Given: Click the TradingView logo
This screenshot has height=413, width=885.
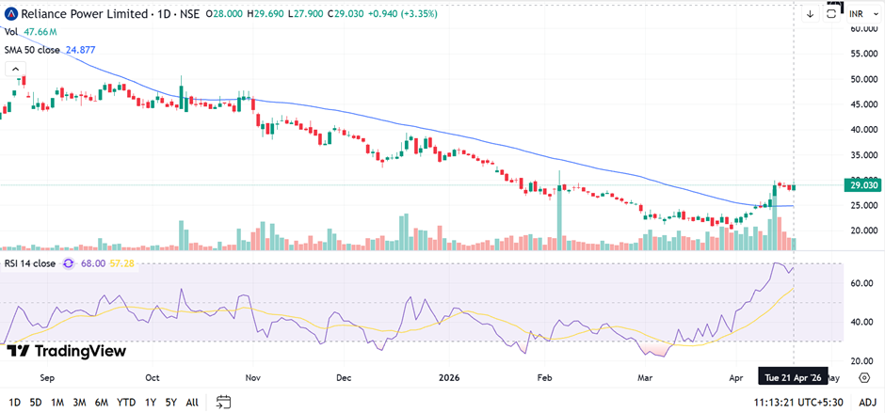Looking at the screenshot, I should tap(66, 351).
